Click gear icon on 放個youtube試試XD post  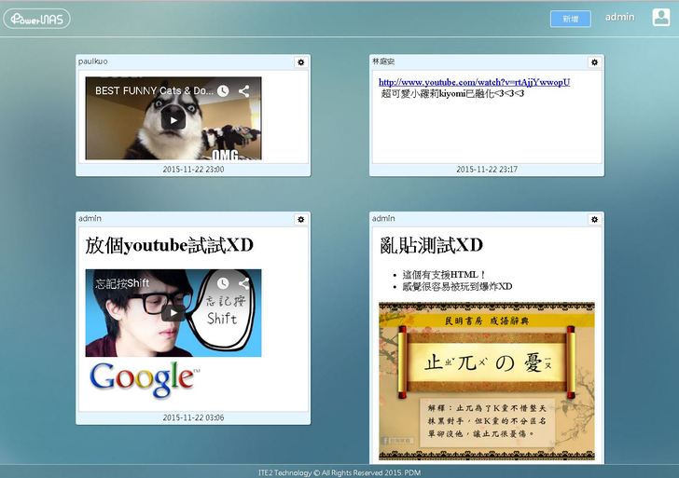pos(300,219)
